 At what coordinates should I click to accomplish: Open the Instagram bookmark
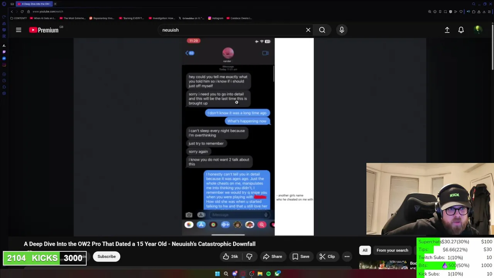[216, 18]
